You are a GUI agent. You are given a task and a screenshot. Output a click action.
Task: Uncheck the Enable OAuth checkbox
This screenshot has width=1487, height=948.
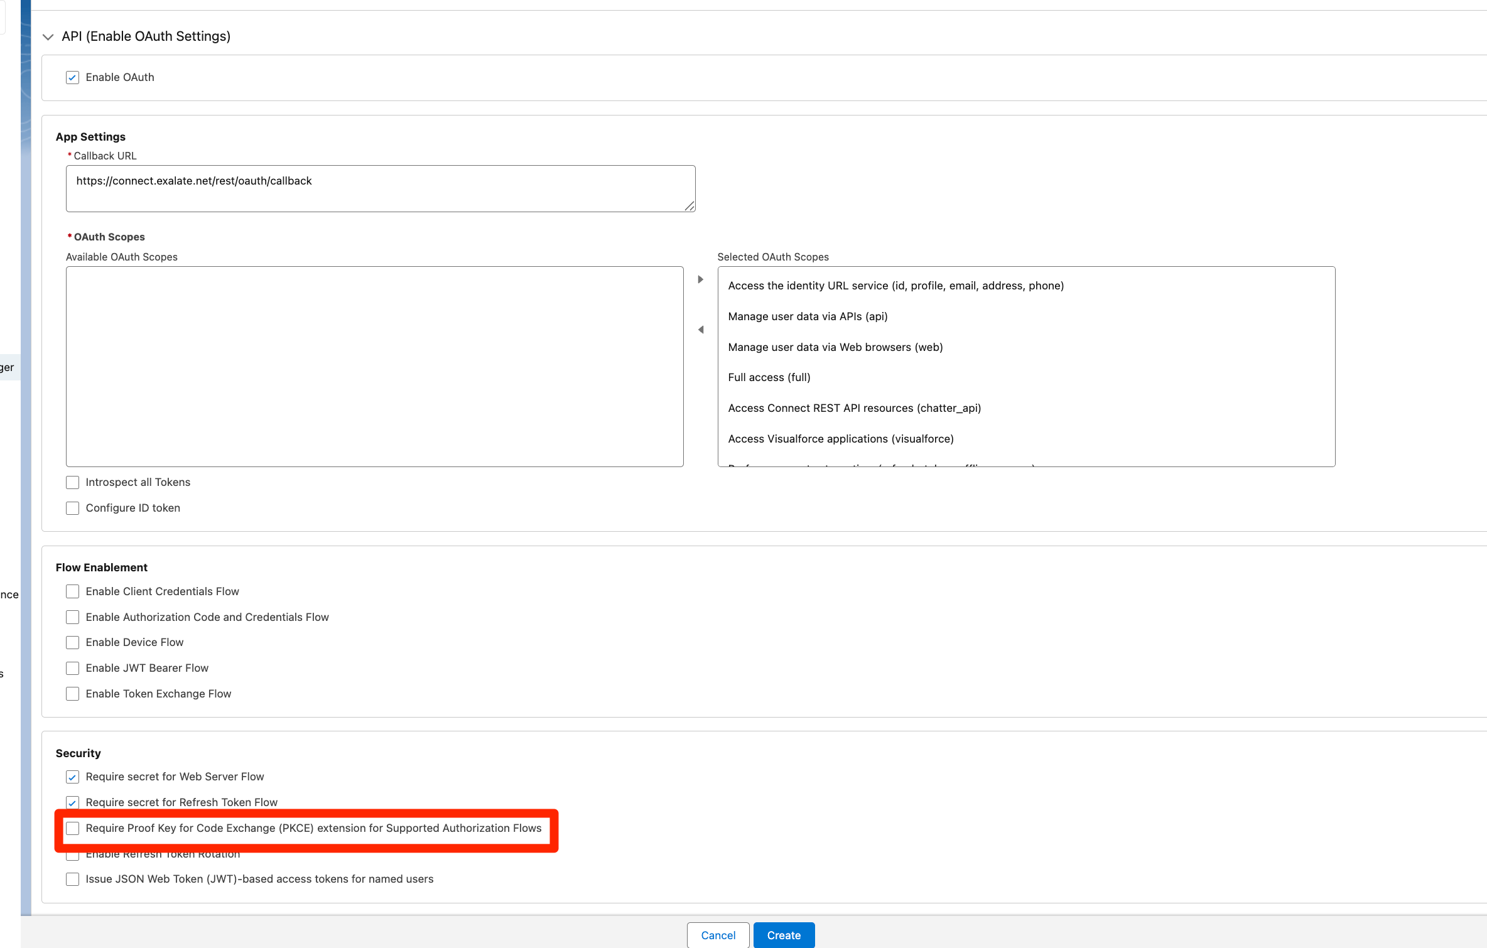tap(72, 77)
